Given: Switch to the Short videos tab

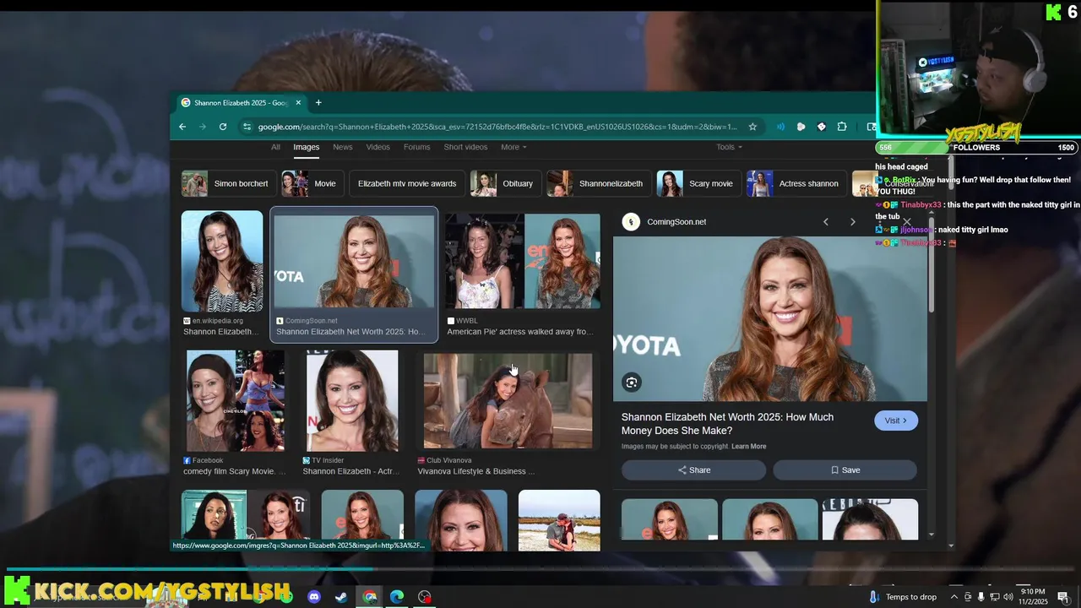Looking at the screenshot, I should (465, 147).
